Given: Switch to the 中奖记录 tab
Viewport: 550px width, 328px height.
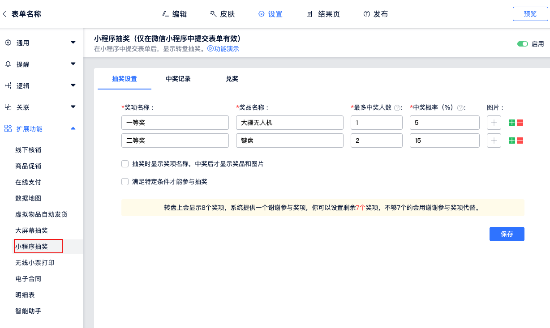Looking at the screenshot, I should pos(178,79).
